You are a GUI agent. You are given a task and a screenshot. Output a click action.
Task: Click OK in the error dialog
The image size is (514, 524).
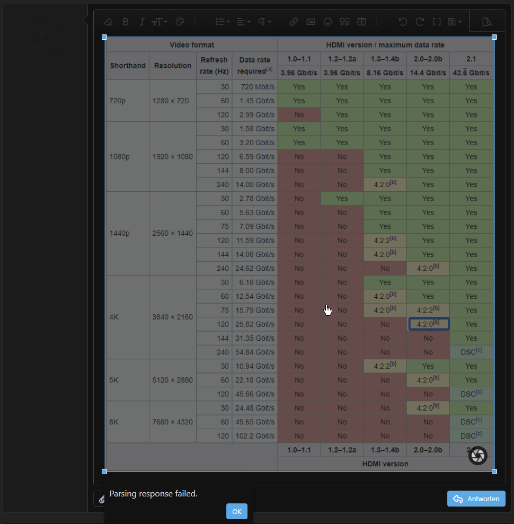237,511
